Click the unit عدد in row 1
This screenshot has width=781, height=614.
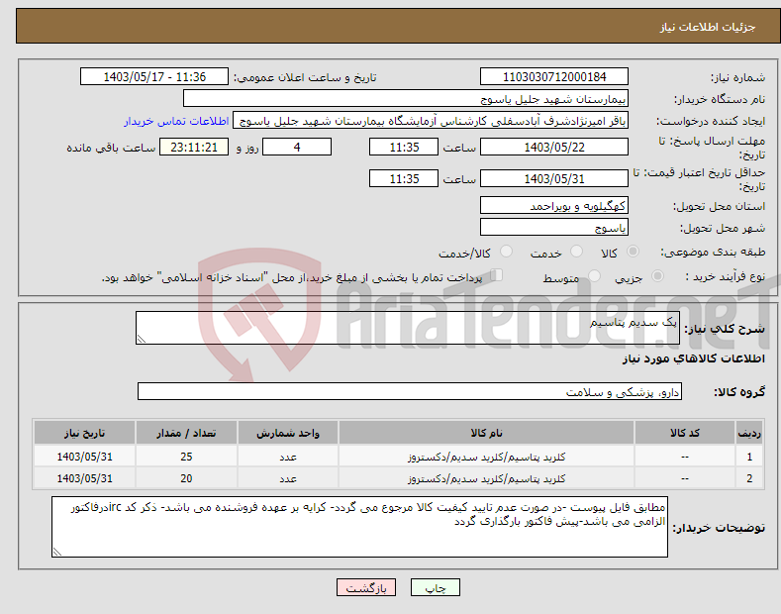point(288,457)
